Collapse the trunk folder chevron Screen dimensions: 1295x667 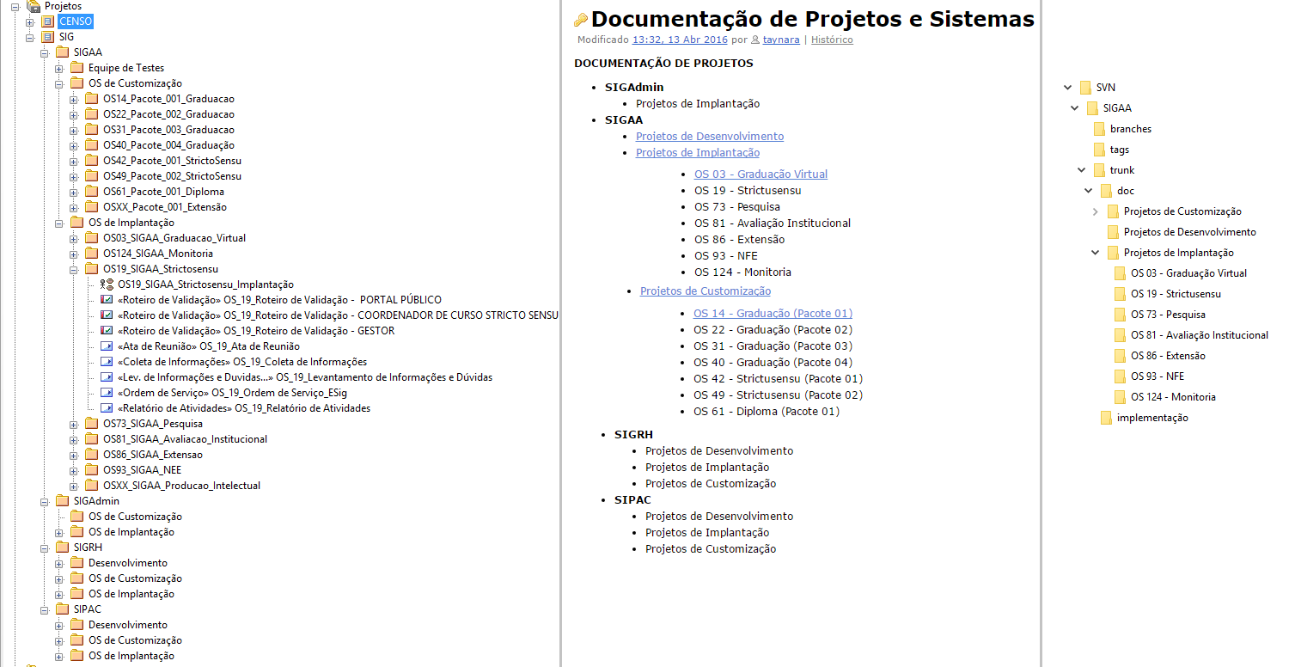point(1081,170)
